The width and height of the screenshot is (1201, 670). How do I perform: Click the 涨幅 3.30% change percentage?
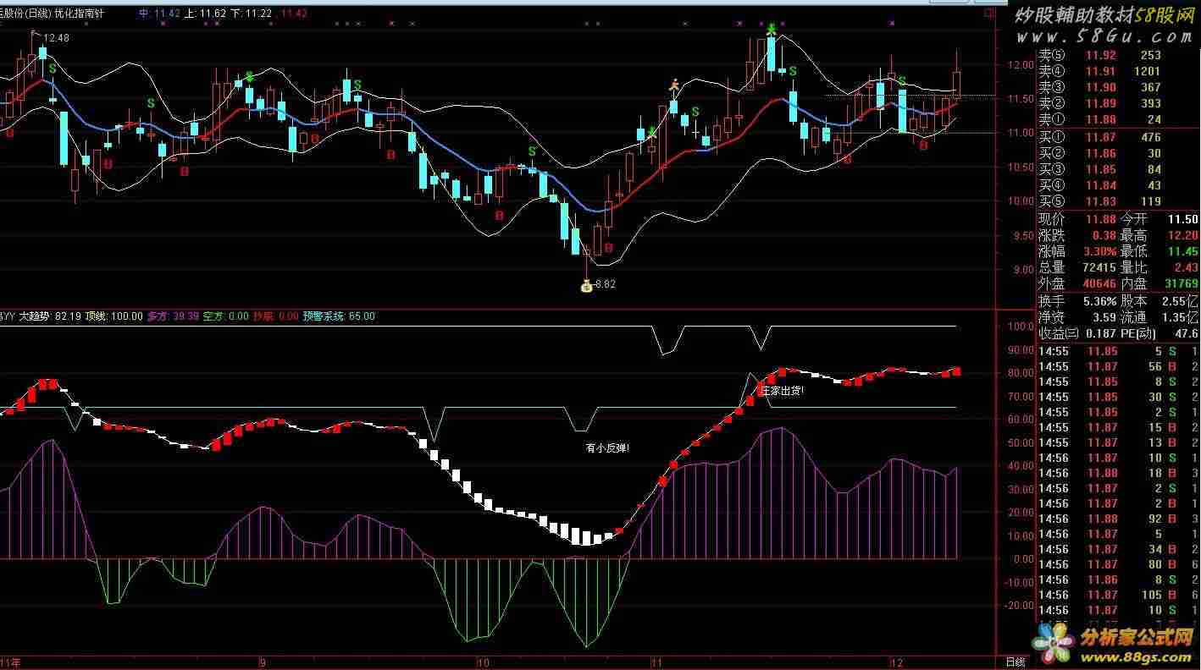coord(1099,251)
